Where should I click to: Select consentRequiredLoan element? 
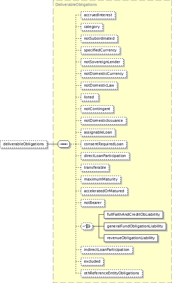pyautogui.click(x=104, y=144)
